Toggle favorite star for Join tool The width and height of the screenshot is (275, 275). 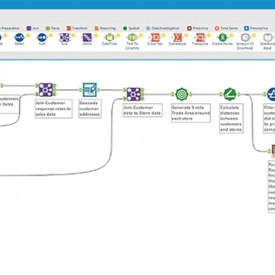click(x=73, y=36)
